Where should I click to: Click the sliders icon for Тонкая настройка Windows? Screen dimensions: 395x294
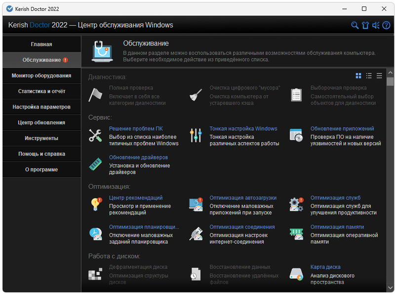(196, 136)
